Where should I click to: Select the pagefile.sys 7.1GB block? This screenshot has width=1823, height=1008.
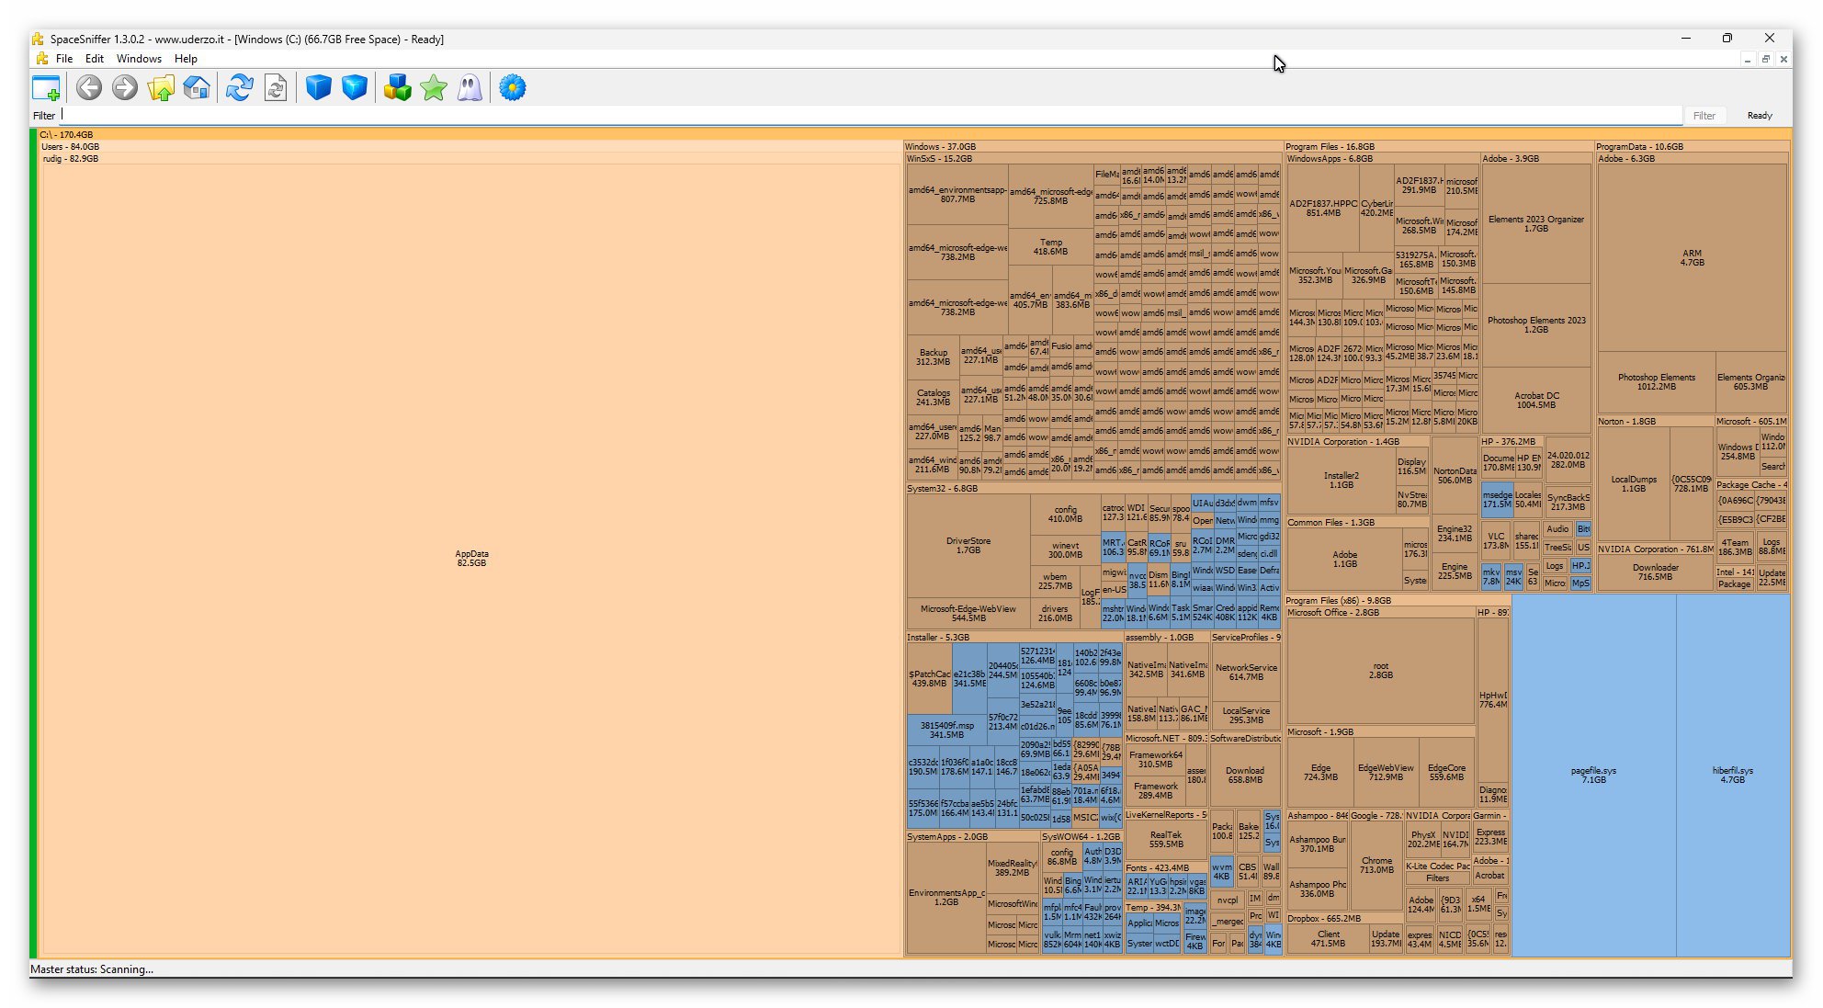tap(1593, 775)
